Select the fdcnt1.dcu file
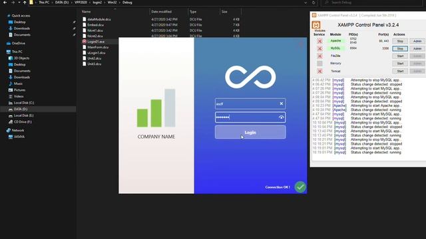This screenshot has width=426, height=239. coord(95,31)
